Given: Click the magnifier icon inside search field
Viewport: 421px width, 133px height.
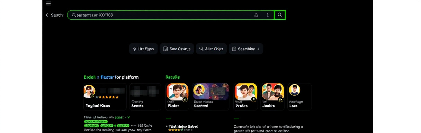Looking at the screenshot, I should click(74, 15).
